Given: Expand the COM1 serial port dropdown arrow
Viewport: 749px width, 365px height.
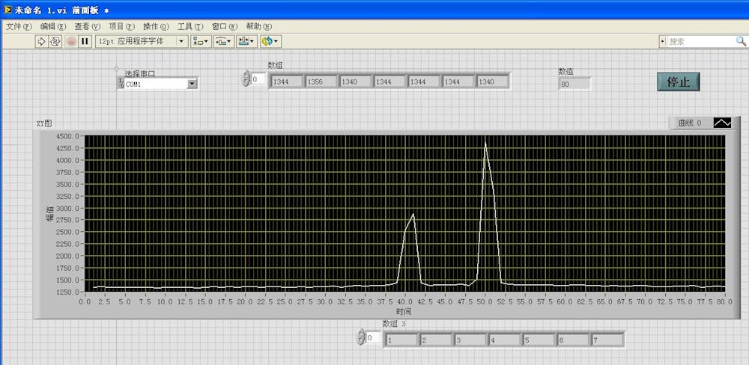Looking at the screenshot, I should pyautogui.click(x=192, y=84).
